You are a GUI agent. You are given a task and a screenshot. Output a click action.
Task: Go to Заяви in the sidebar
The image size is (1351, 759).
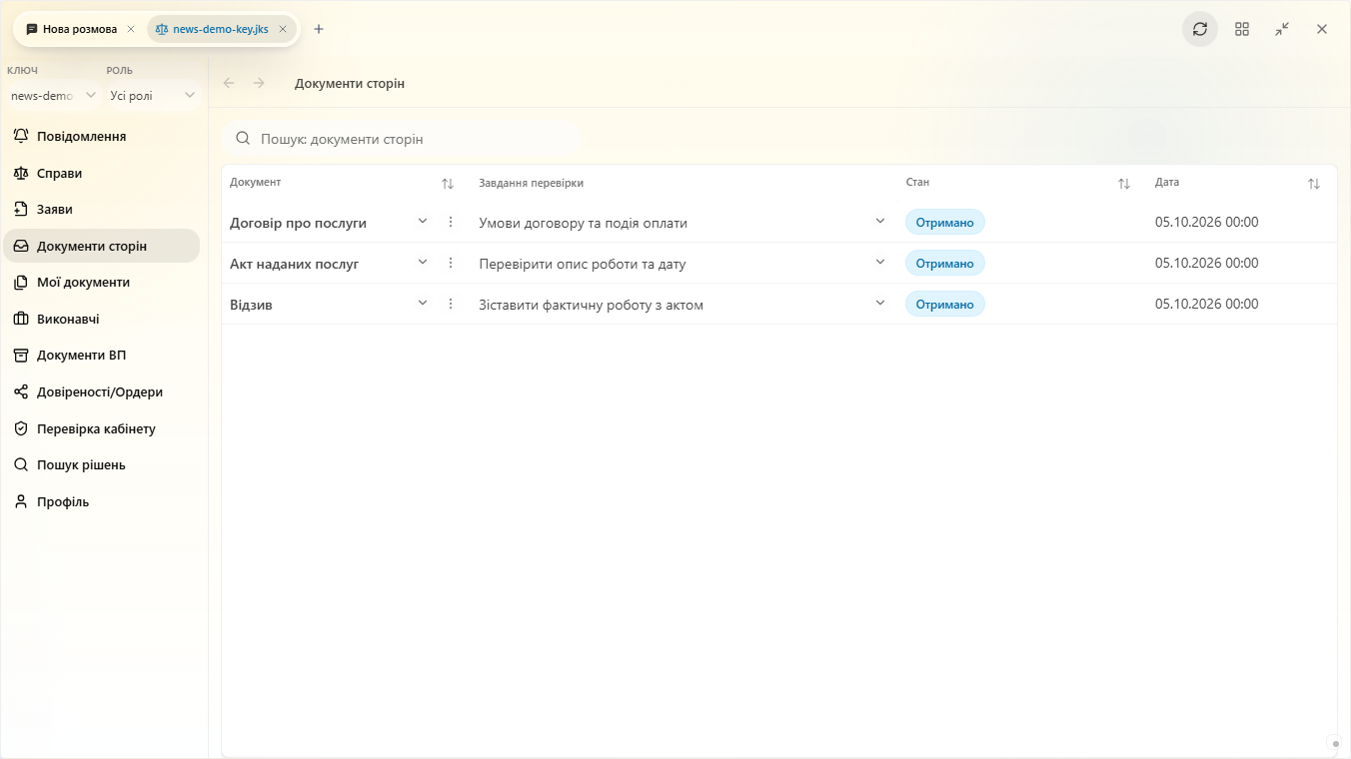coord(102,209)
